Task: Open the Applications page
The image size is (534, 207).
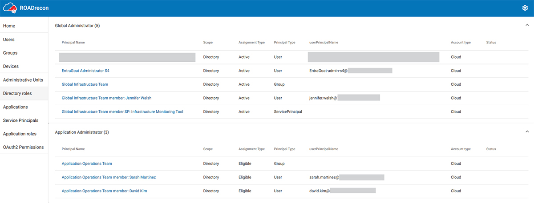Action: coord(15,107)
